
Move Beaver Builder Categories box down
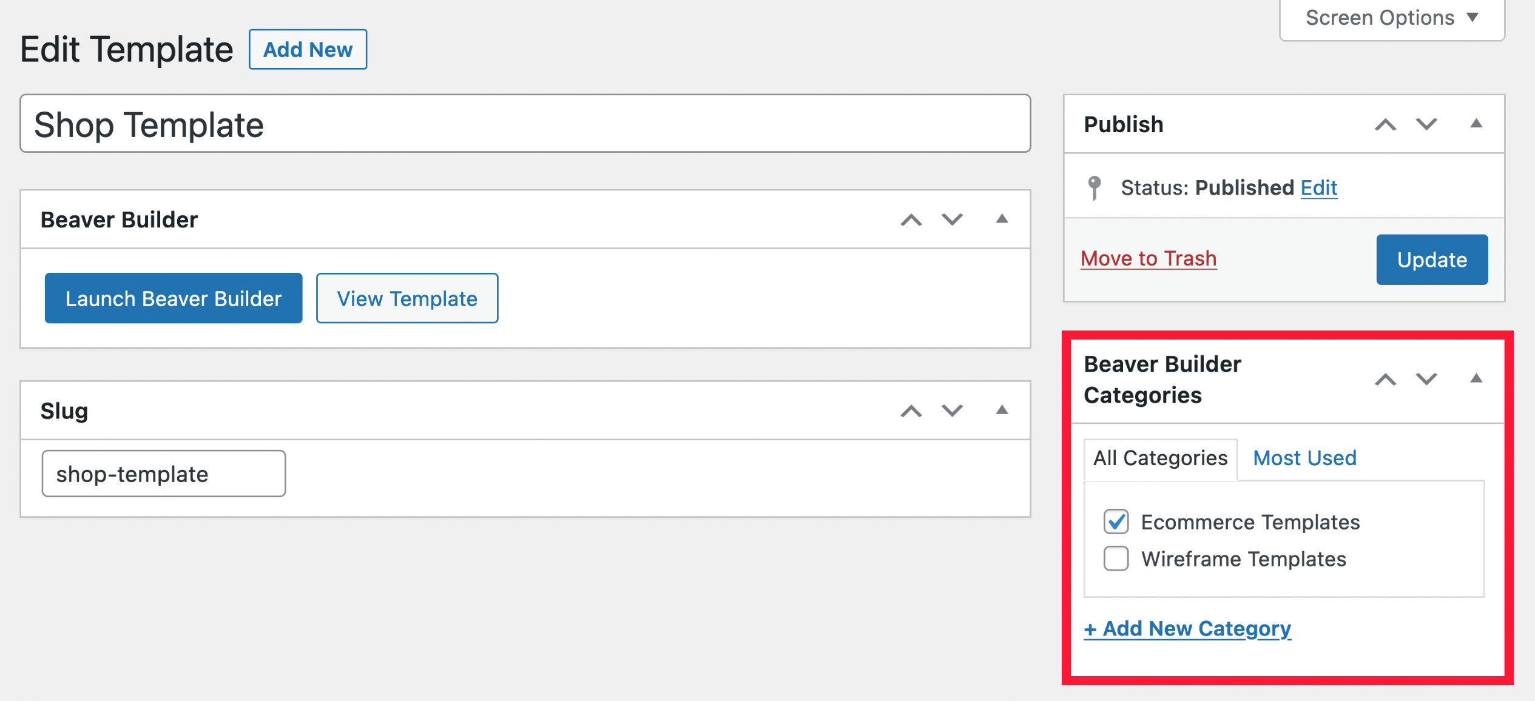[x=1426, y=379]
